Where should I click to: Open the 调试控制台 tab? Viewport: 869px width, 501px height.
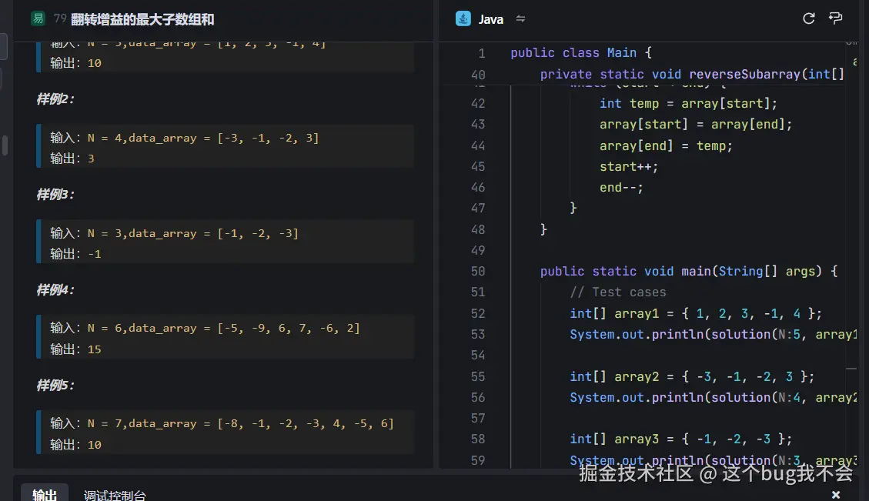(115, 494)
